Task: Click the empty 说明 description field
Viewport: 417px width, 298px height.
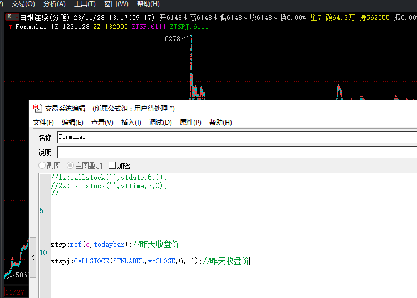Action: click(237, 153)
